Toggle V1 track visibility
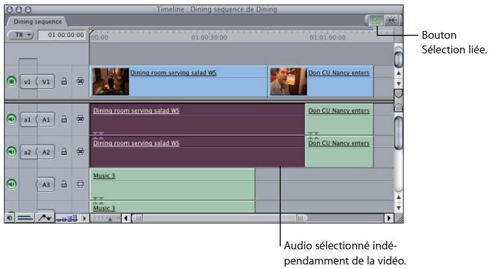The image size is (489, 269). coord(12,81)
